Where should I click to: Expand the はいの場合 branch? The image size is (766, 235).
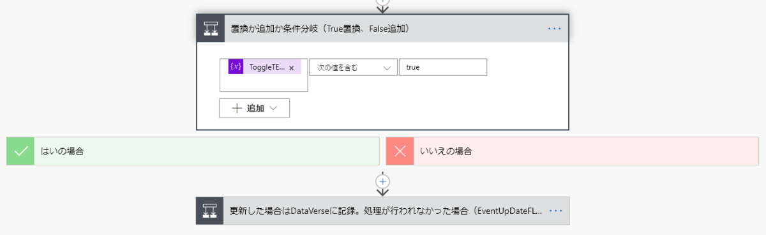193,151
